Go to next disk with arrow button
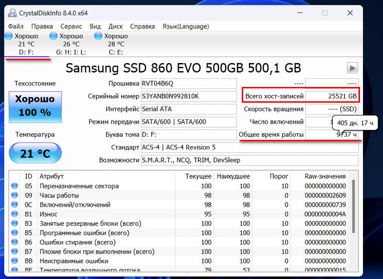The image size is (383, 279). pos(352,68)
